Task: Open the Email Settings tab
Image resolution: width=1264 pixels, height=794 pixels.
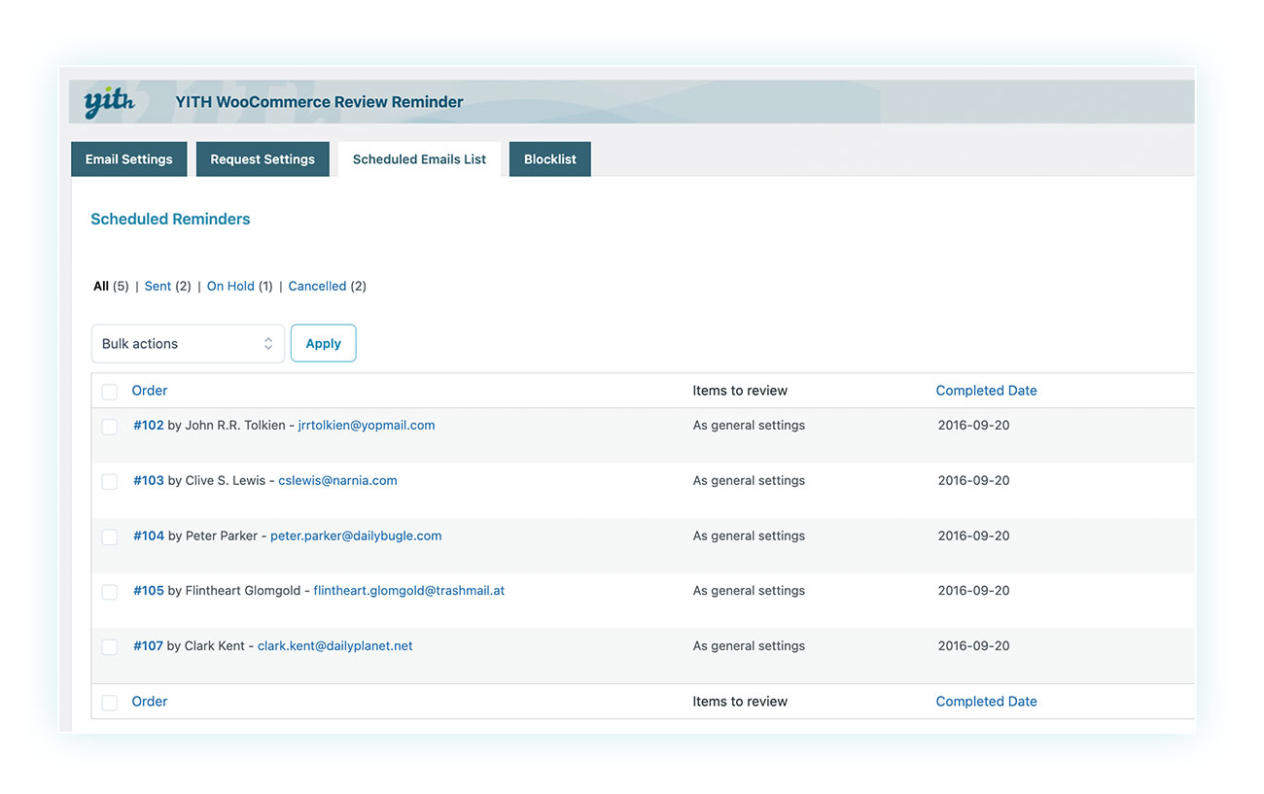Action: (128, 159)
